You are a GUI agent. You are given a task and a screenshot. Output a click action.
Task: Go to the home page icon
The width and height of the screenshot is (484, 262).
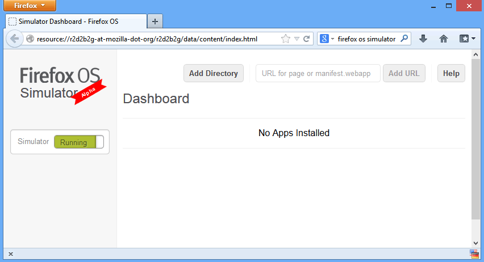click(x=444, y=39)
